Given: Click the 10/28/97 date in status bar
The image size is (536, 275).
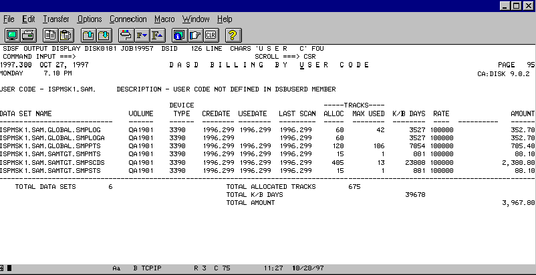Looking at the screenshot, I should (307, 268).
